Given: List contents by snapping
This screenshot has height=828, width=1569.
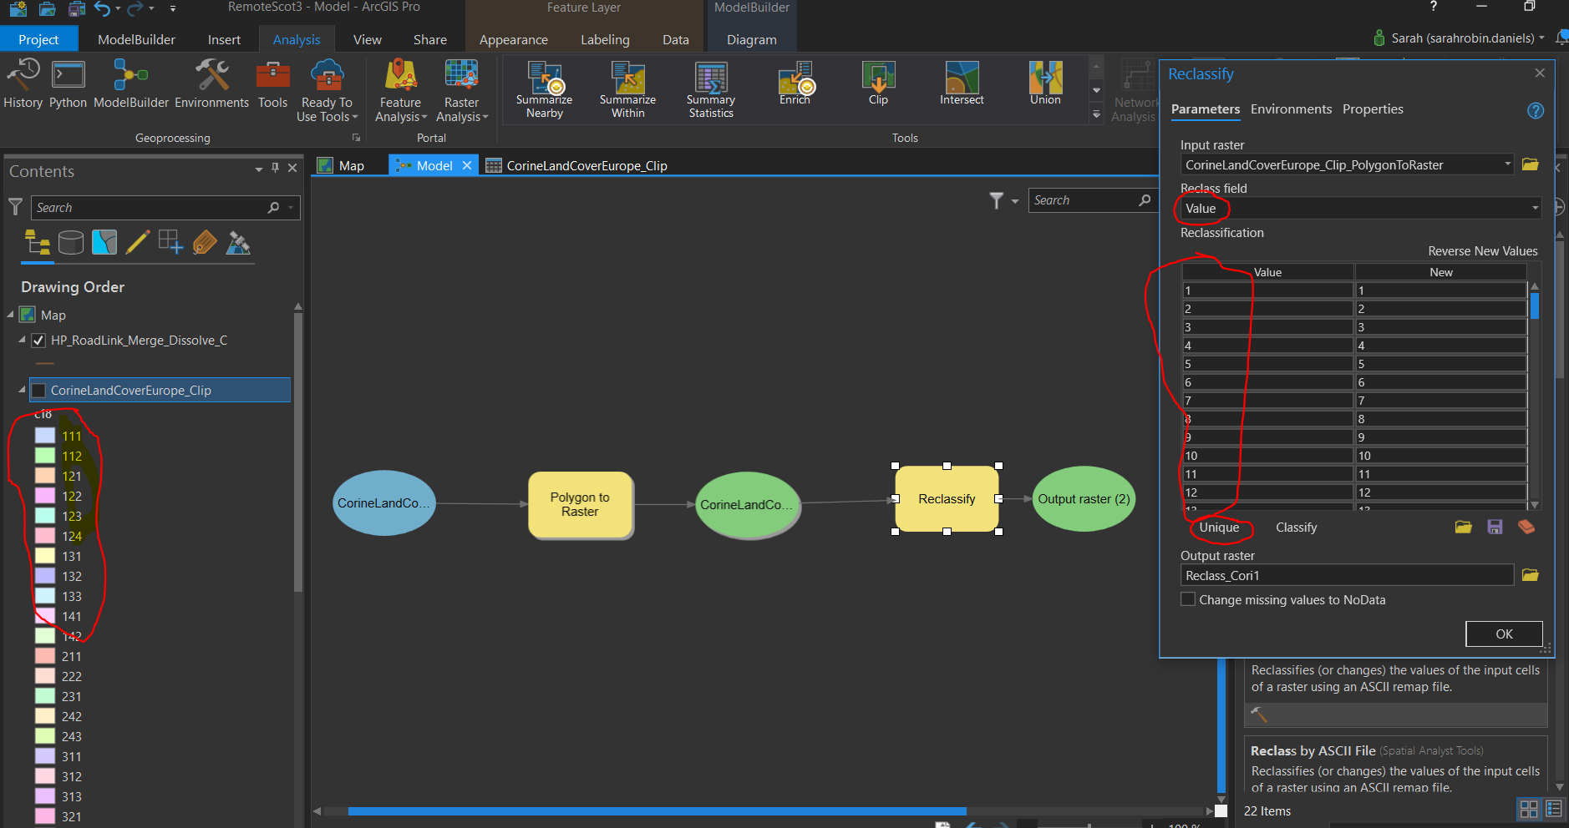Looking at the screenshot, I should coord(171,243).
